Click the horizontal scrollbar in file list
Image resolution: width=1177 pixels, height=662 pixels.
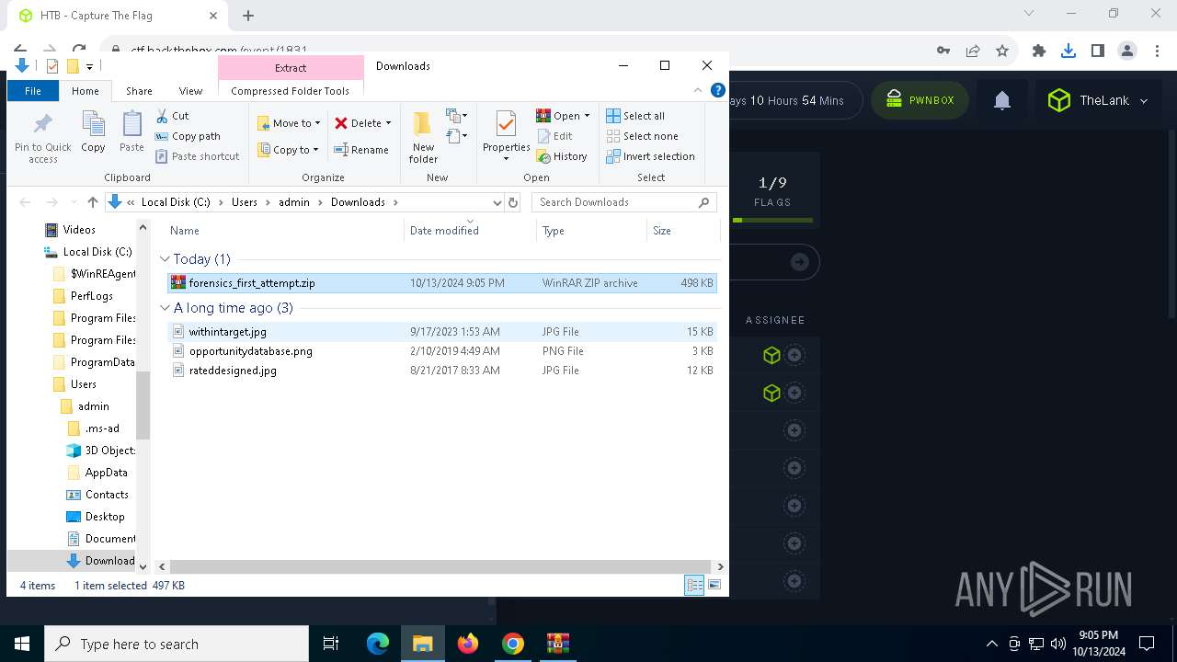pyautogui.click(x=441, y=567)
